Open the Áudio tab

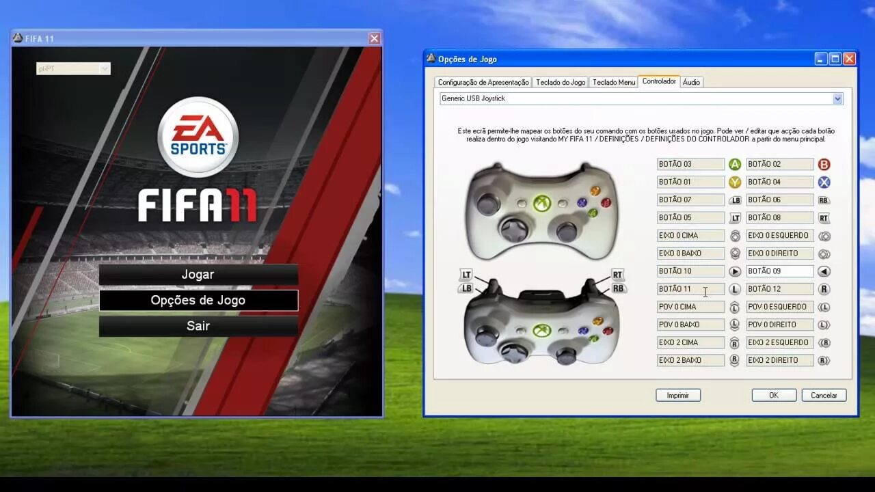click(691, 82)
